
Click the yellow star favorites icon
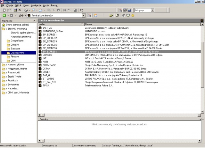click(x=133, y=16)
